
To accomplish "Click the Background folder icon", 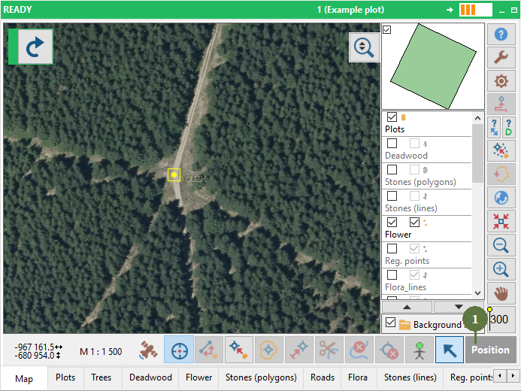I will (x=404, y=324).
